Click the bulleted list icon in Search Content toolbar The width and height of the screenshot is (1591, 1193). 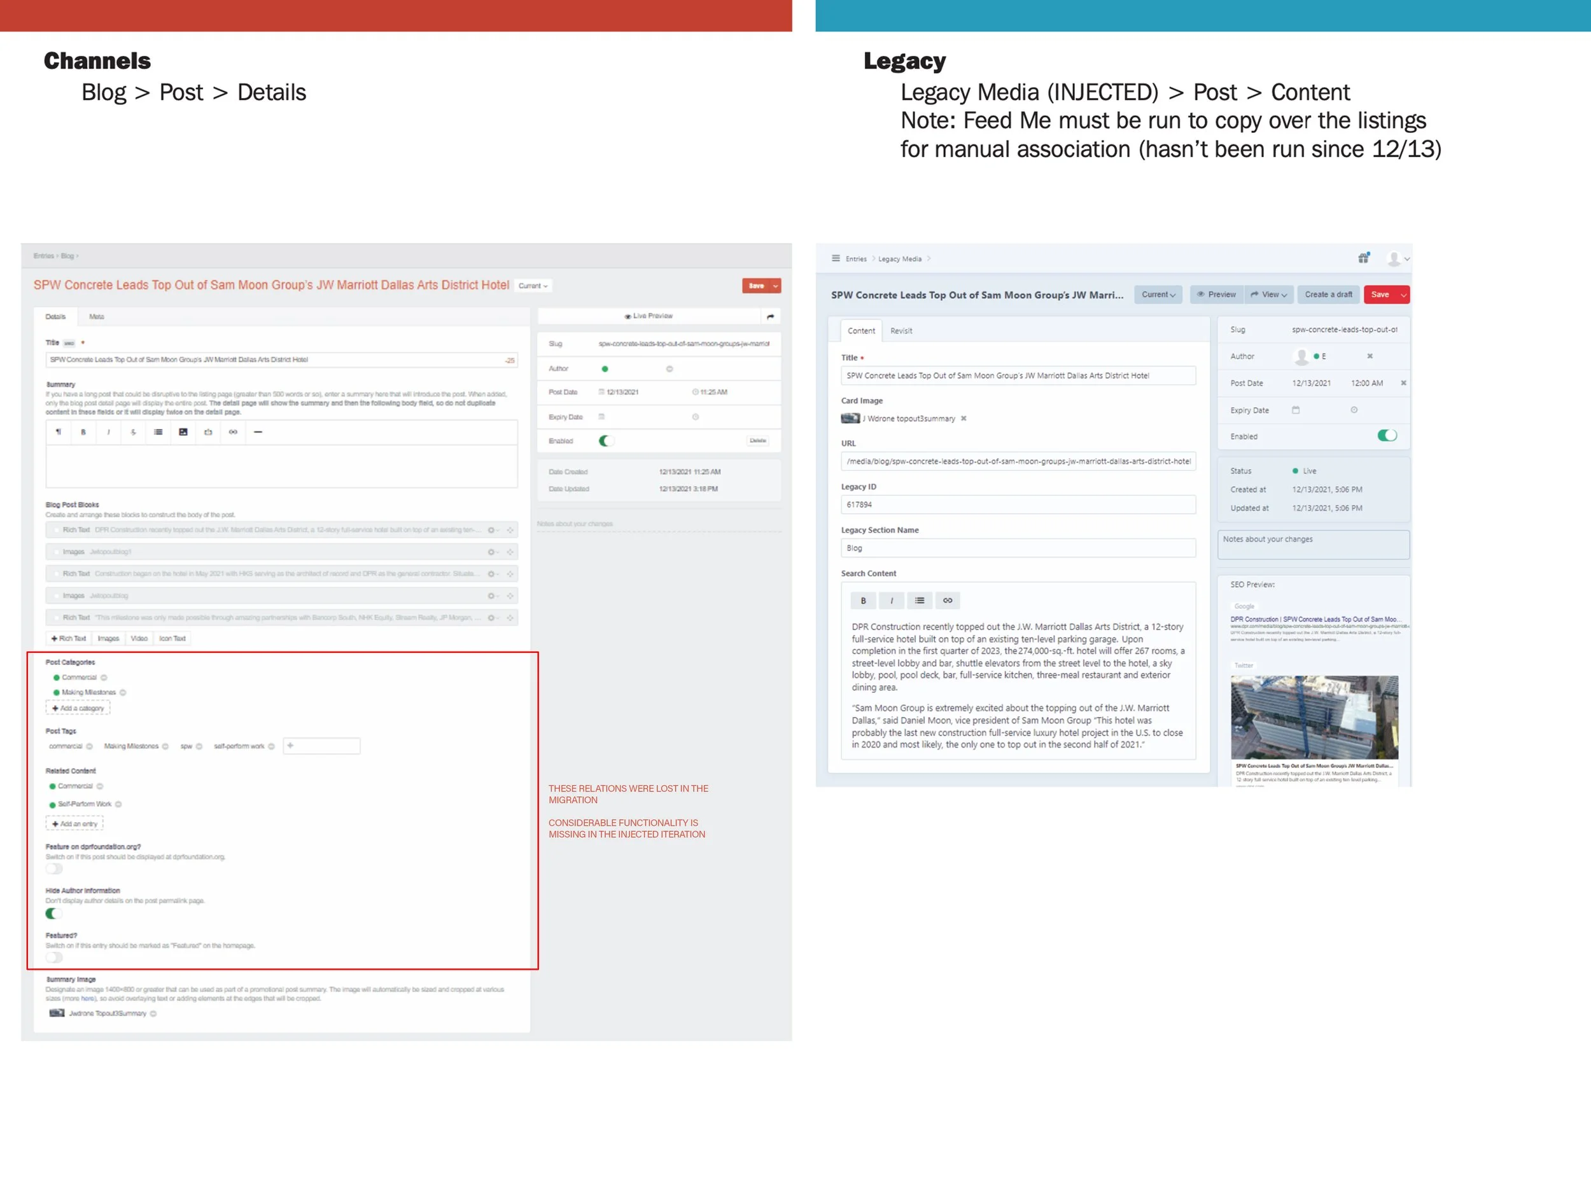(x=919, y=601)
